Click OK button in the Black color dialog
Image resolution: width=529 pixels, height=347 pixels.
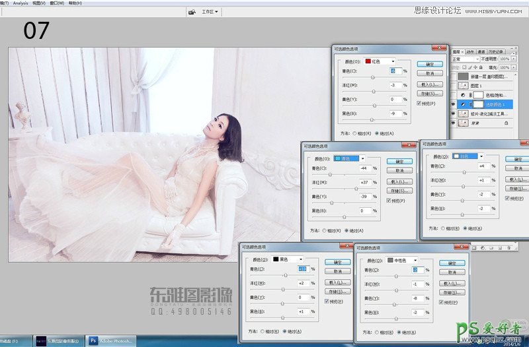[338, 262]
